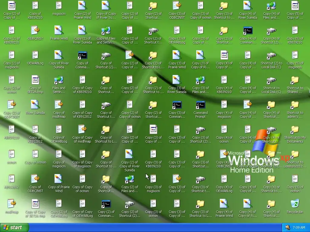Select Copy of Copy of SET26.tmp file

point(35,204)
